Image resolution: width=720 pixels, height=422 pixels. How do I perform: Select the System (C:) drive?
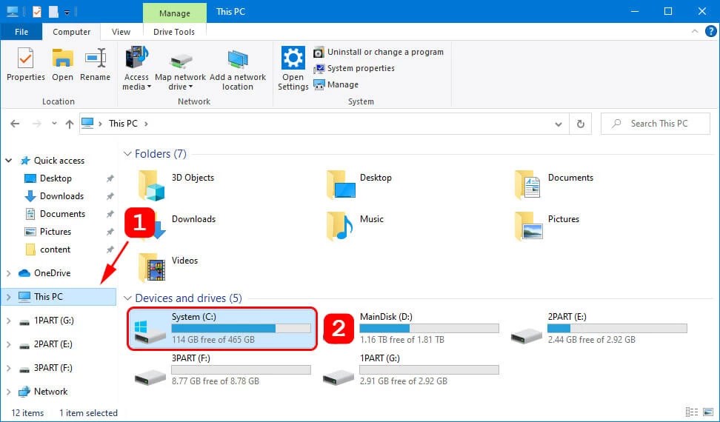(x=222, y=329)
